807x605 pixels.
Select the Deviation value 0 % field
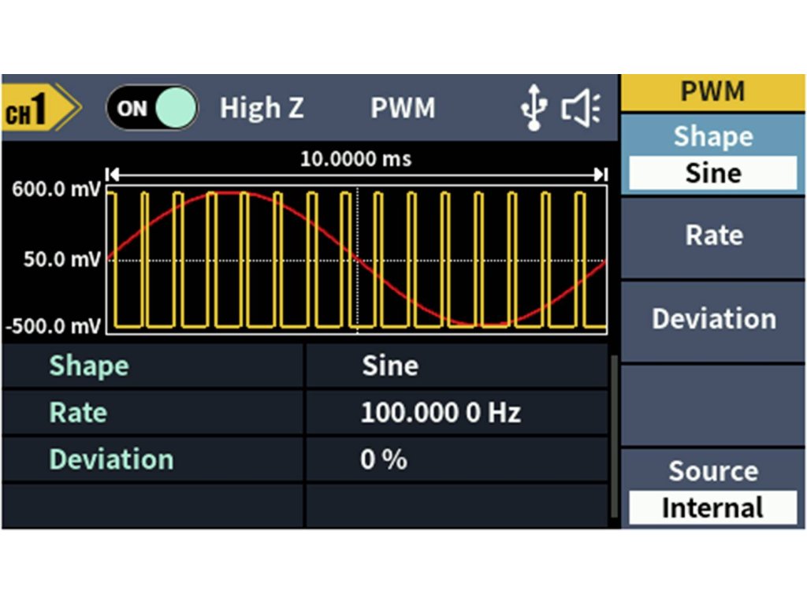[x=384, y=460]
